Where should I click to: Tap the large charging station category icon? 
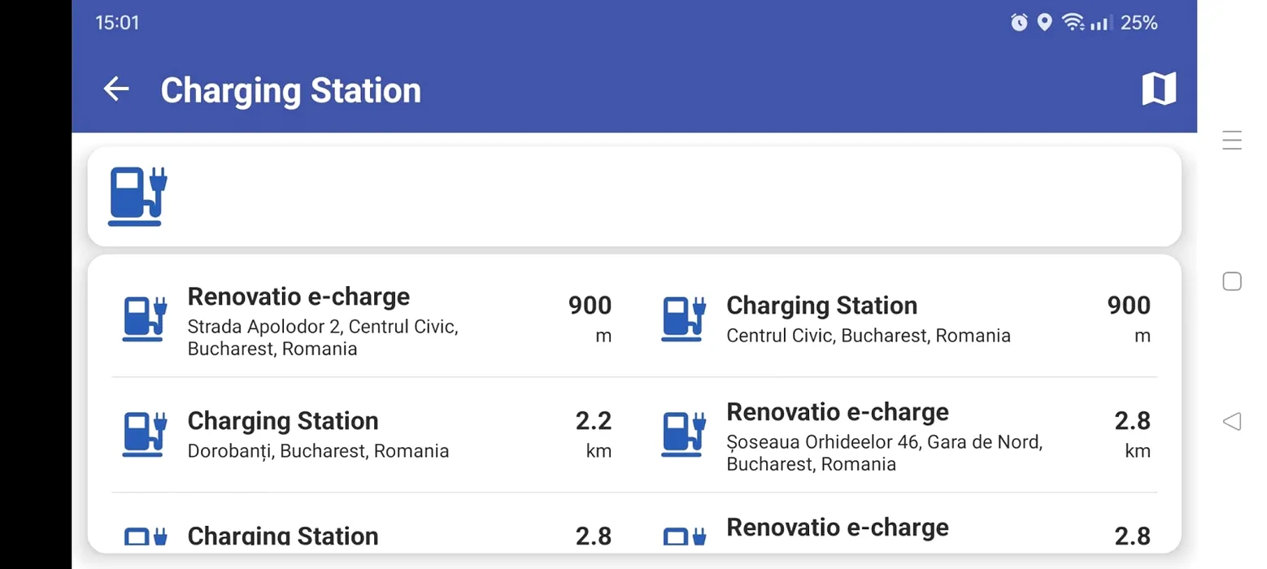pos(137,196)
